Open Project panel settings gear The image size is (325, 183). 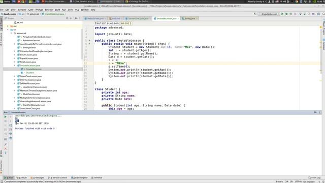(76, 18)
